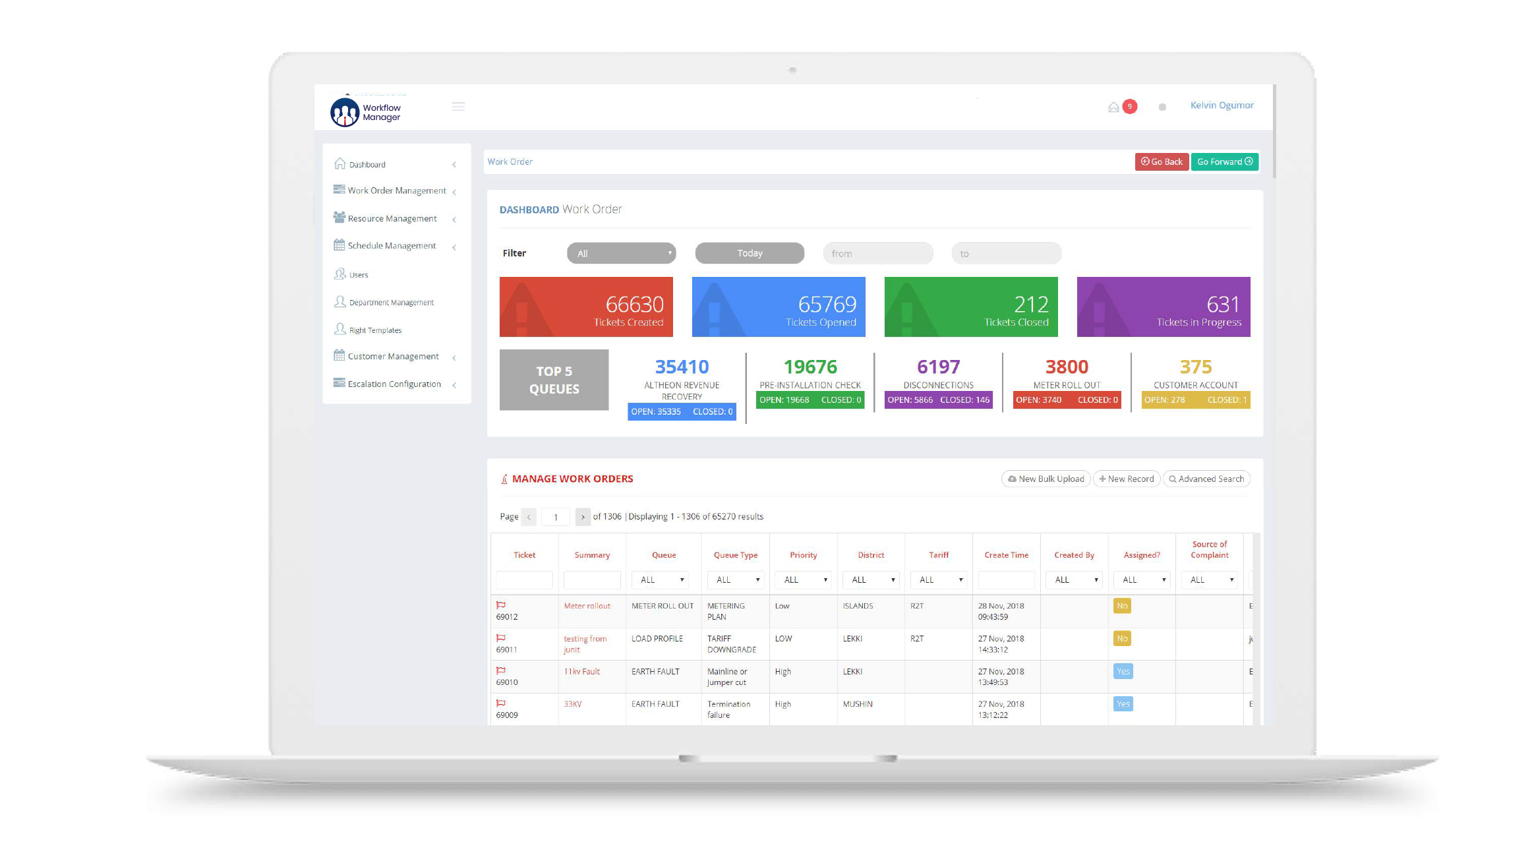Click the red Tickets Created tile
Image resolution: width=1534 pixels, height=863 pixels.
[x=585, y=307]
